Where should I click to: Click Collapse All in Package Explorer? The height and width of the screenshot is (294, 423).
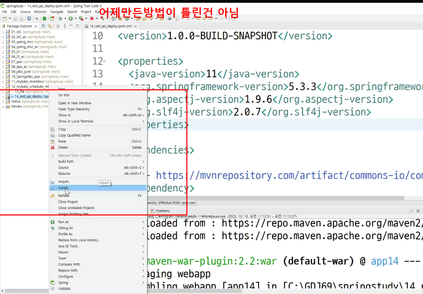point(43,26)
